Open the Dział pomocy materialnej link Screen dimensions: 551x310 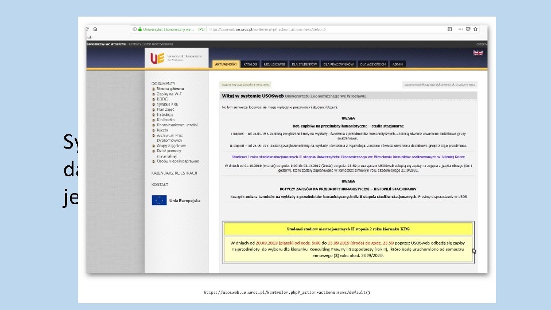[169, 153]
